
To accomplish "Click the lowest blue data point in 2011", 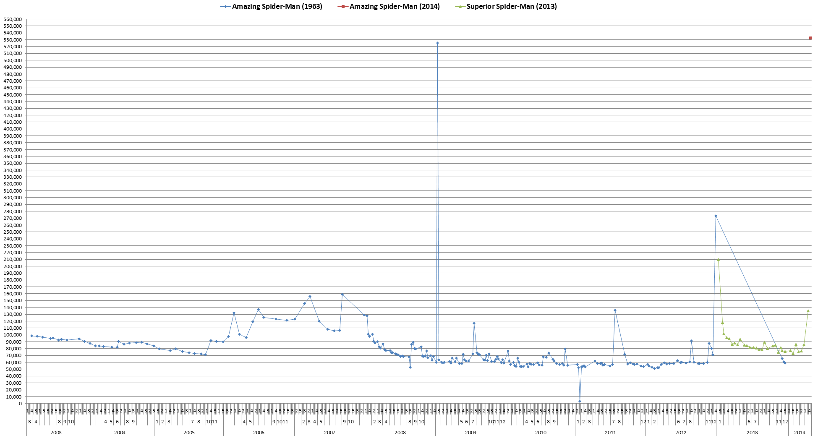I will point(580,401).
